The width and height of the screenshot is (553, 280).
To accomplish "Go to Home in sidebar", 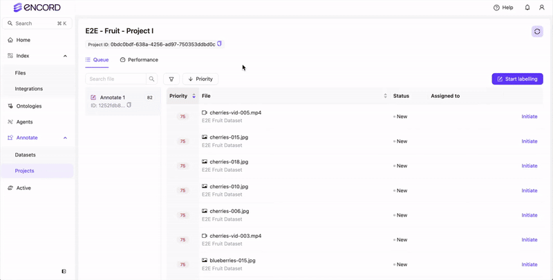I will tap(24, 40).
